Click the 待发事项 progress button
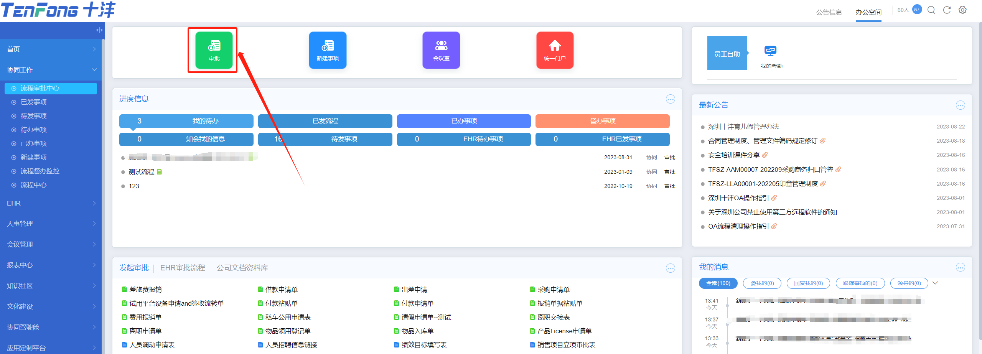982x354 pixels. pos(325,139)
